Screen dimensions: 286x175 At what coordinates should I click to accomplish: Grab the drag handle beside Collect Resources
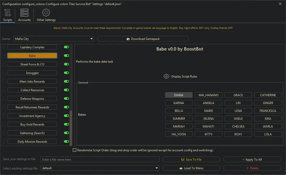tap(4, 90)
